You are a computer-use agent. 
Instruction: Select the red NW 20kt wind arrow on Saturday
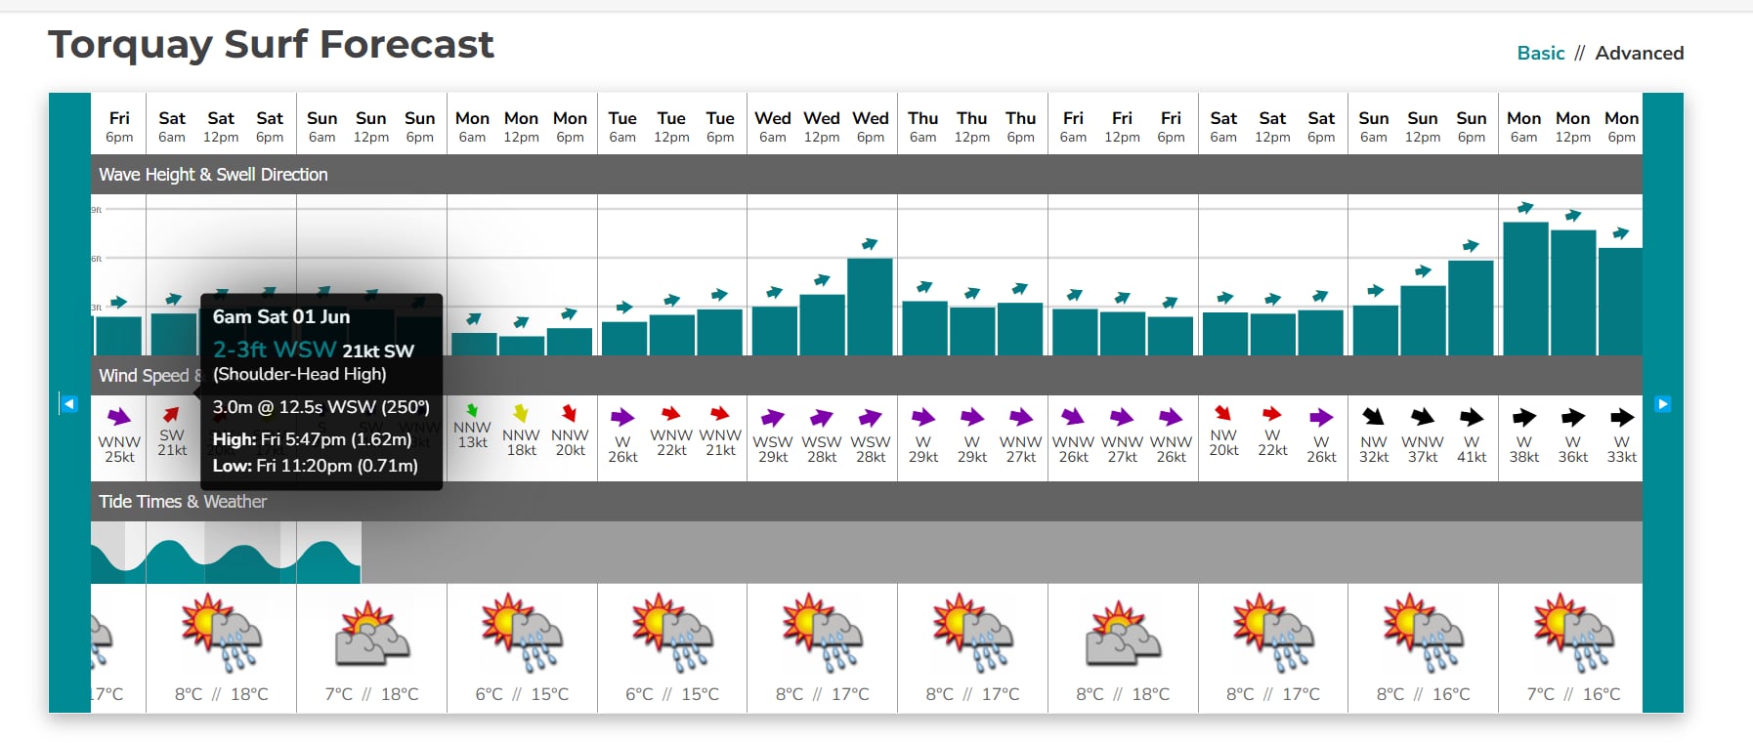pyautogui.click(x=1223, y=413)
